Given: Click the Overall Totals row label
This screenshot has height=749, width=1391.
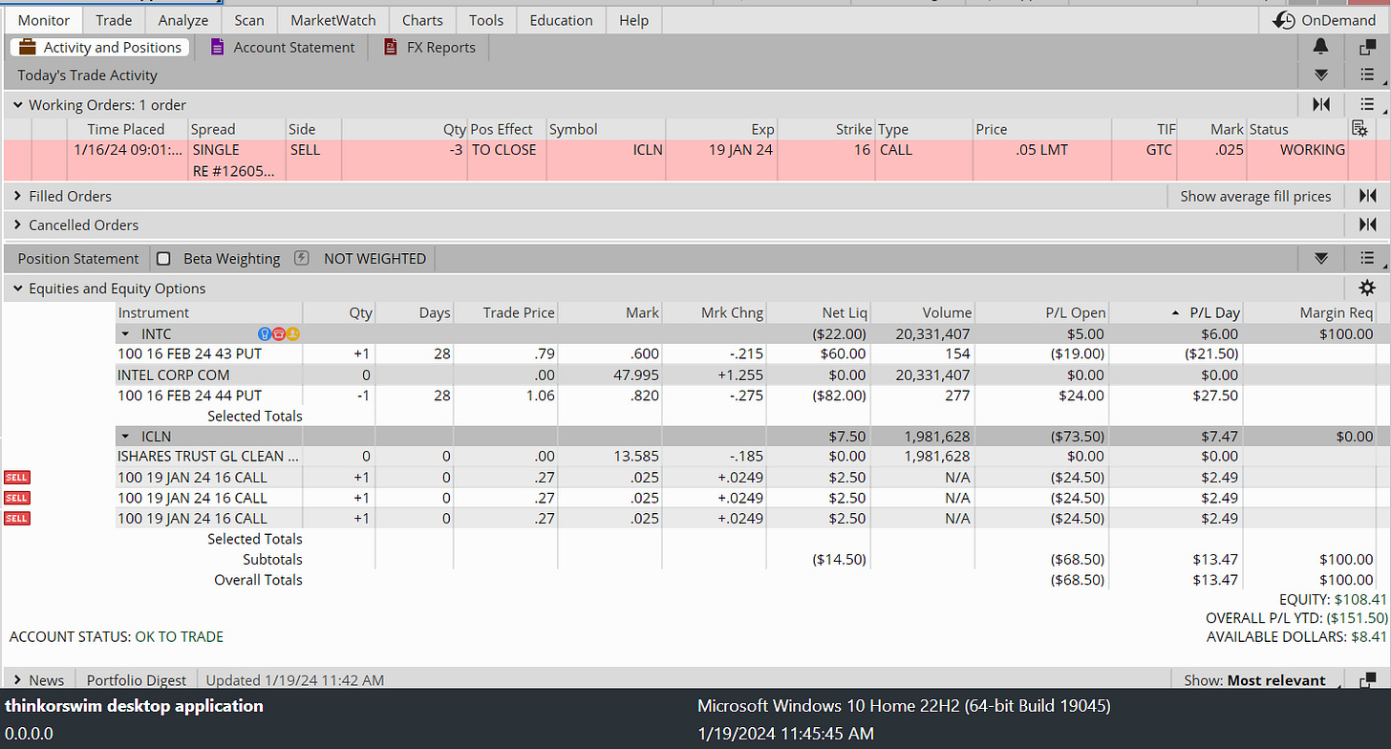Looking at the screenshot, I should point(258,580).
